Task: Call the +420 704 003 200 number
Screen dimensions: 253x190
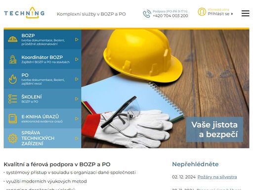Action: pyautogui.click(x=170, y=16)
